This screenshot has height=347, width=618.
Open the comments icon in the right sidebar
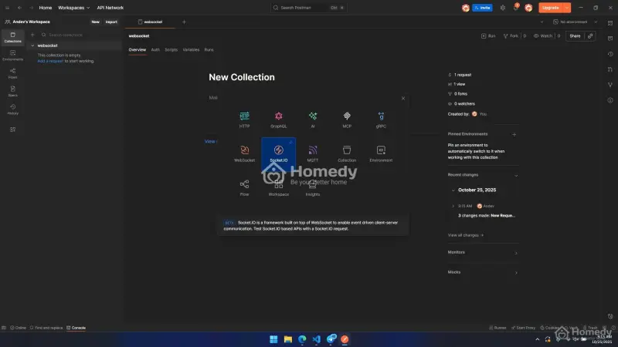[x=610, y=38]
